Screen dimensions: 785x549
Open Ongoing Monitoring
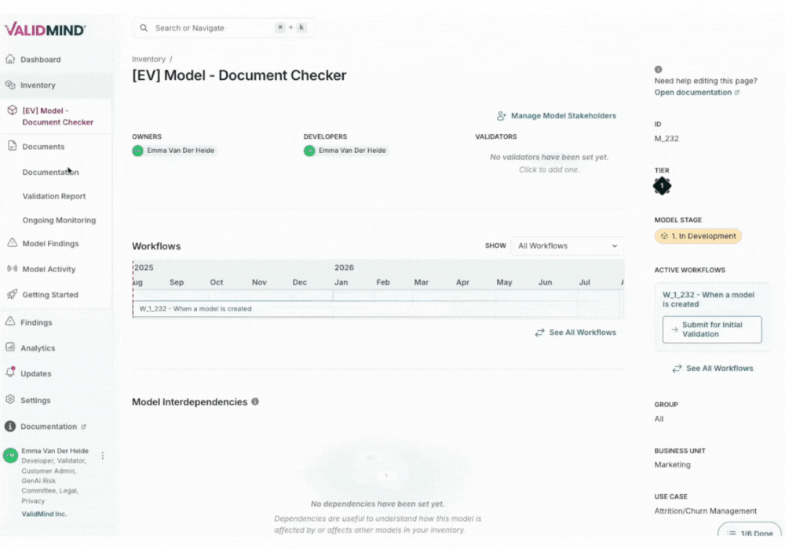click(59, 220)
